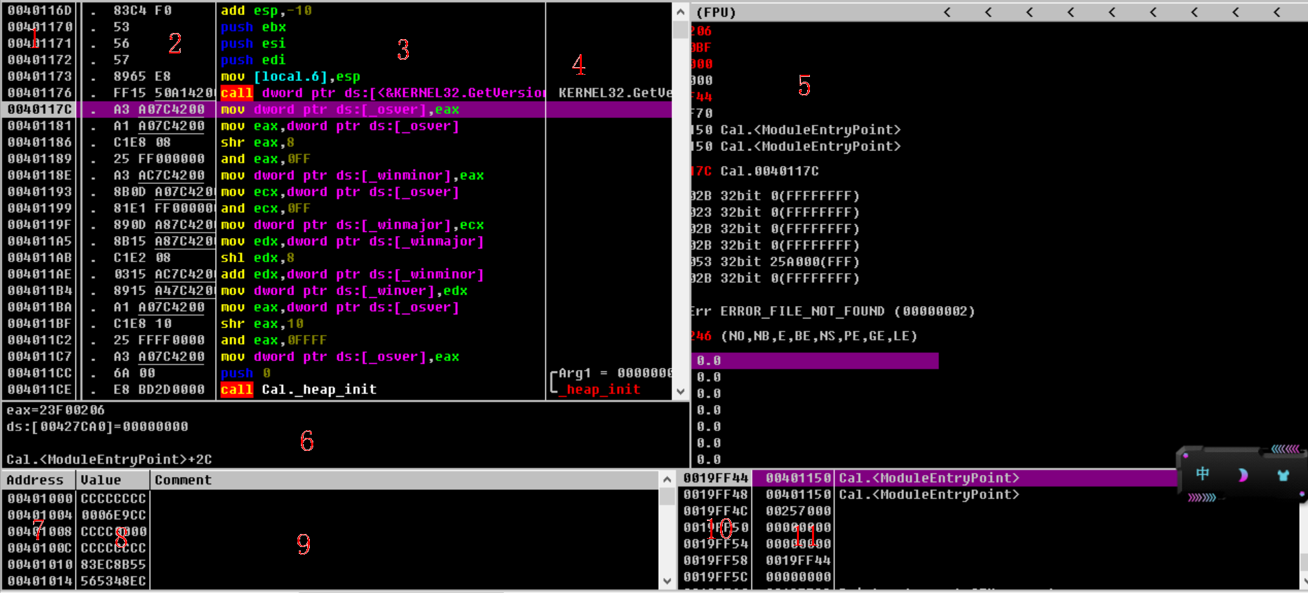The height and width of the screenshot is (593, 1308).
Task: Click segment entry '32bit 25A000(FFF)'
Action: pyautogui.click(x=790, y=262)
